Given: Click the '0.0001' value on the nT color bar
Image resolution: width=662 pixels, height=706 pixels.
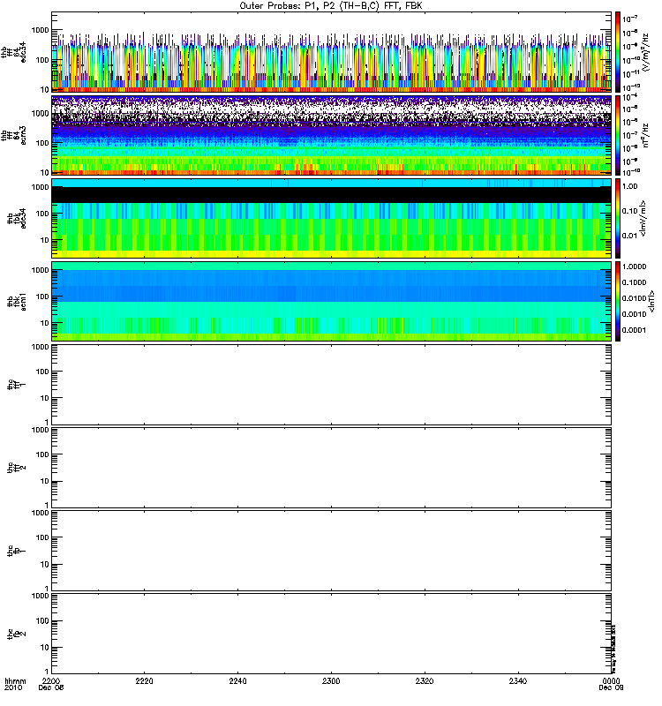Looking at the screenshot, I should point(634,330).
